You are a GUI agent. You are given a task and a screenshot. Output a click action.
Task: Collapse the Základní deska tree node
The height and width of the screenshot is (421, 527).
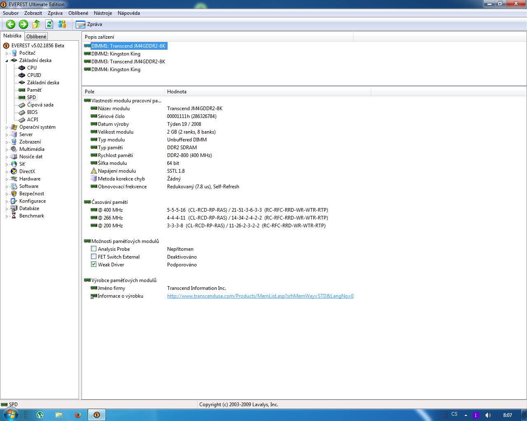click(7, 61)
